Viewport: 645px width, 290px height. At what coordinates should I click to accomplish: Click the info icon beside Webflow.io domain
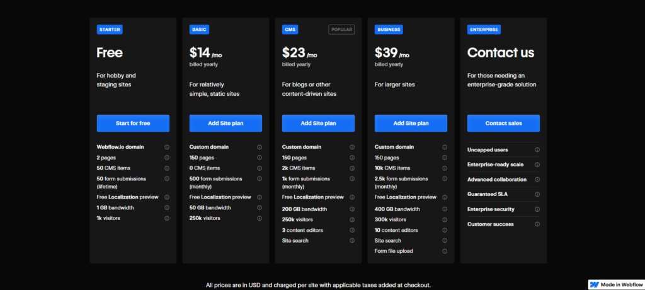pyautogui.click(x=167, y=147)
